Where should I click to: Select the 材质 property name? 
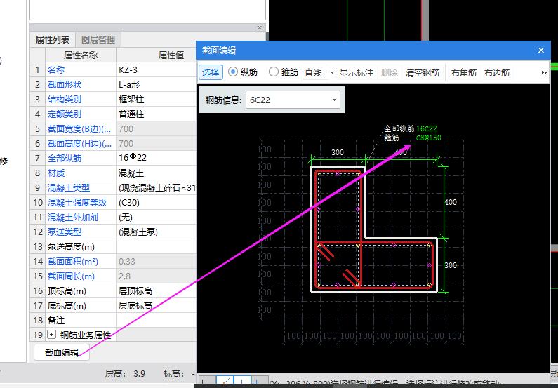pyautogui.click(x=56, y=173)
